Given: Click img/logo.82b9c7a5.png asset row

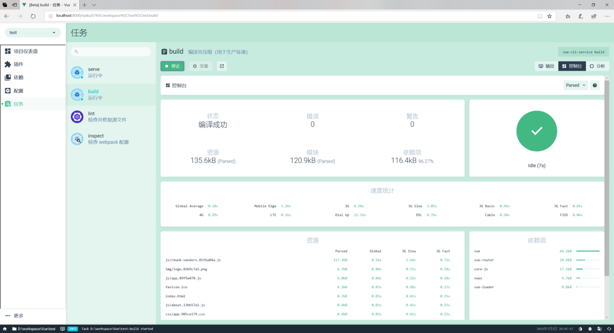Looking at the screenshot, I should pyautogui.click(x=312, y=269).
